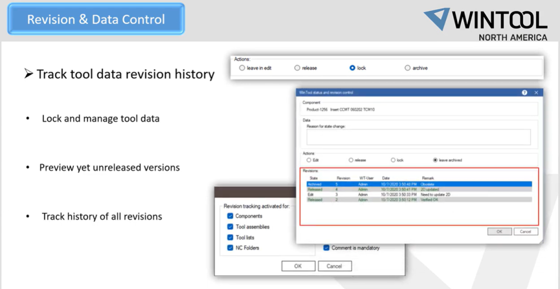
Task: Click the WinTool logo
Action: click(486, 23)
